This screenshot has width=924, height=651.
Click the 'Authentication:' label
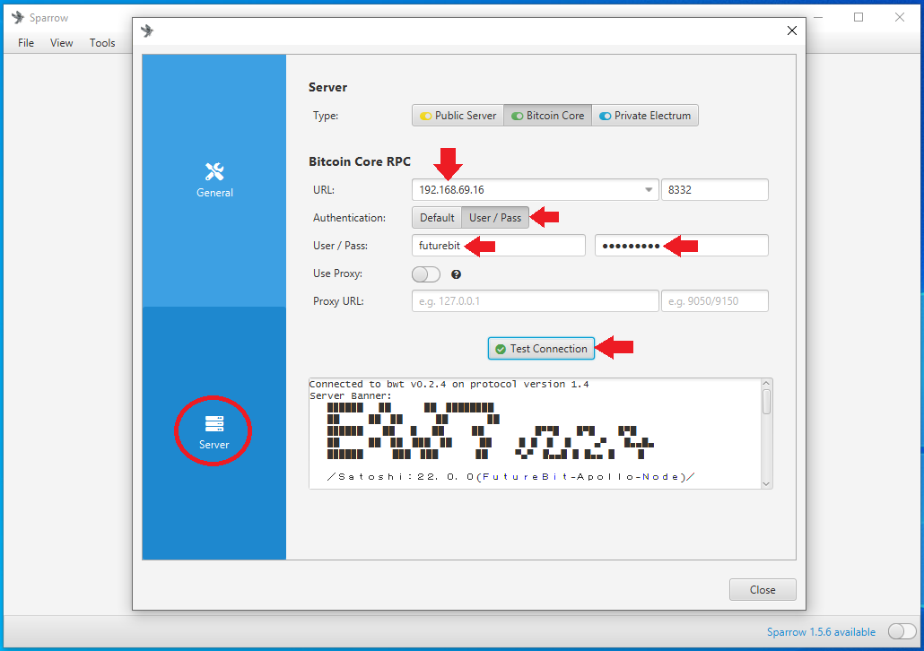coord(350,218)
